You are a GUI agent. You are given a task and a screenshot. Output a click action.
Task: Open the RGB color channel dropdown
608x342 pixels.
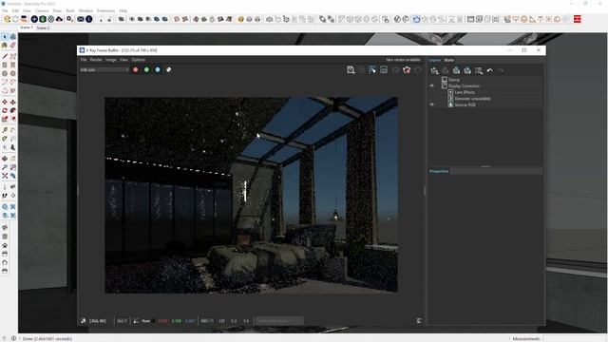(x=104, y=69)
